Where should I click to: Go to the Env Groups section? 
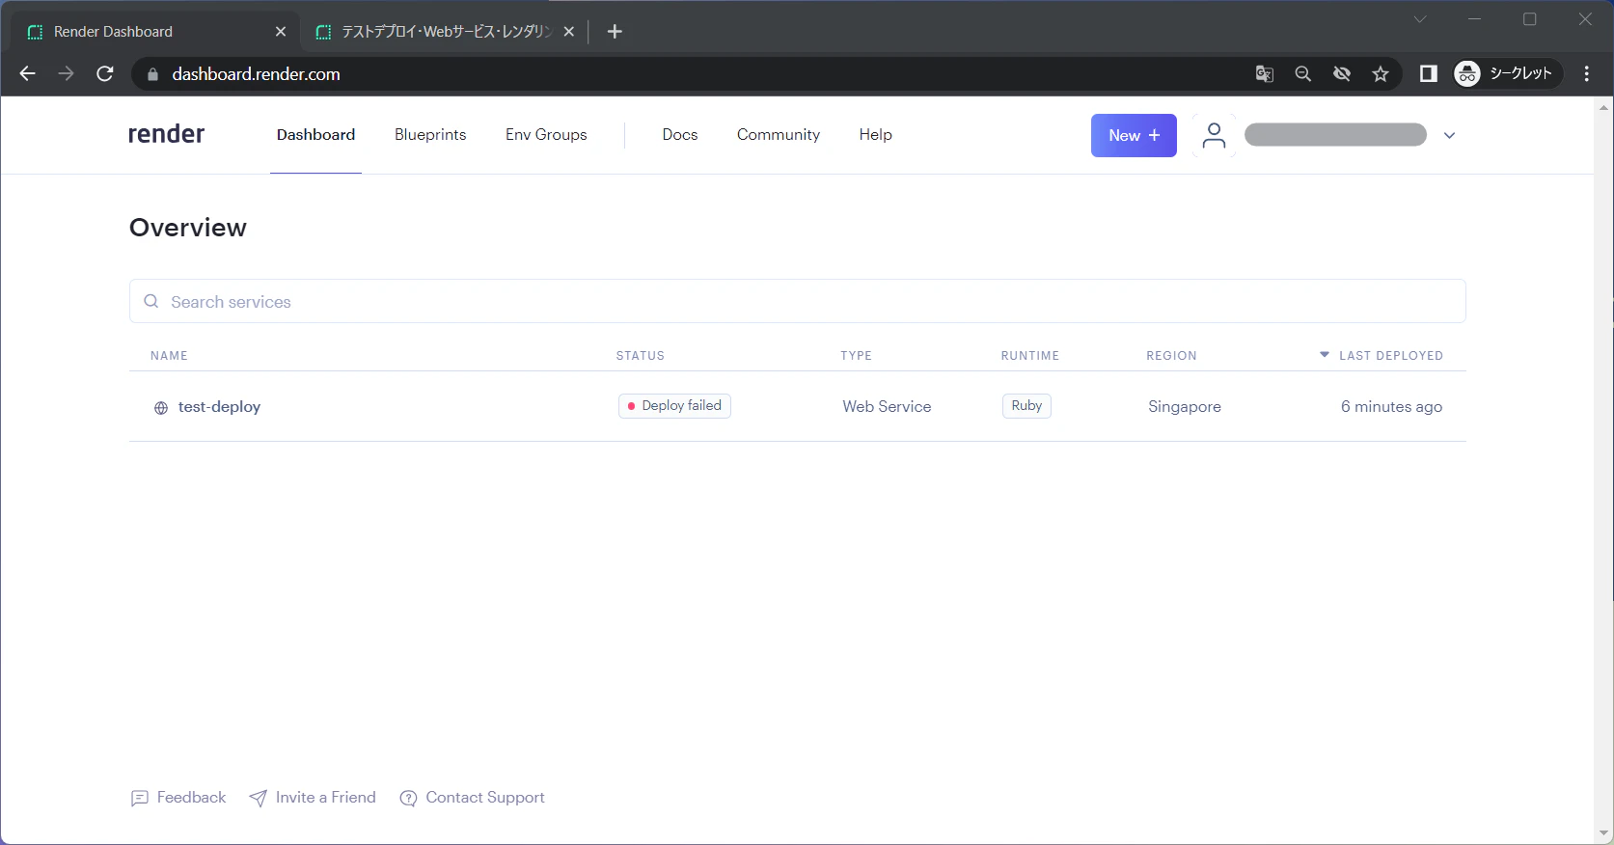[x=546, y=135]
